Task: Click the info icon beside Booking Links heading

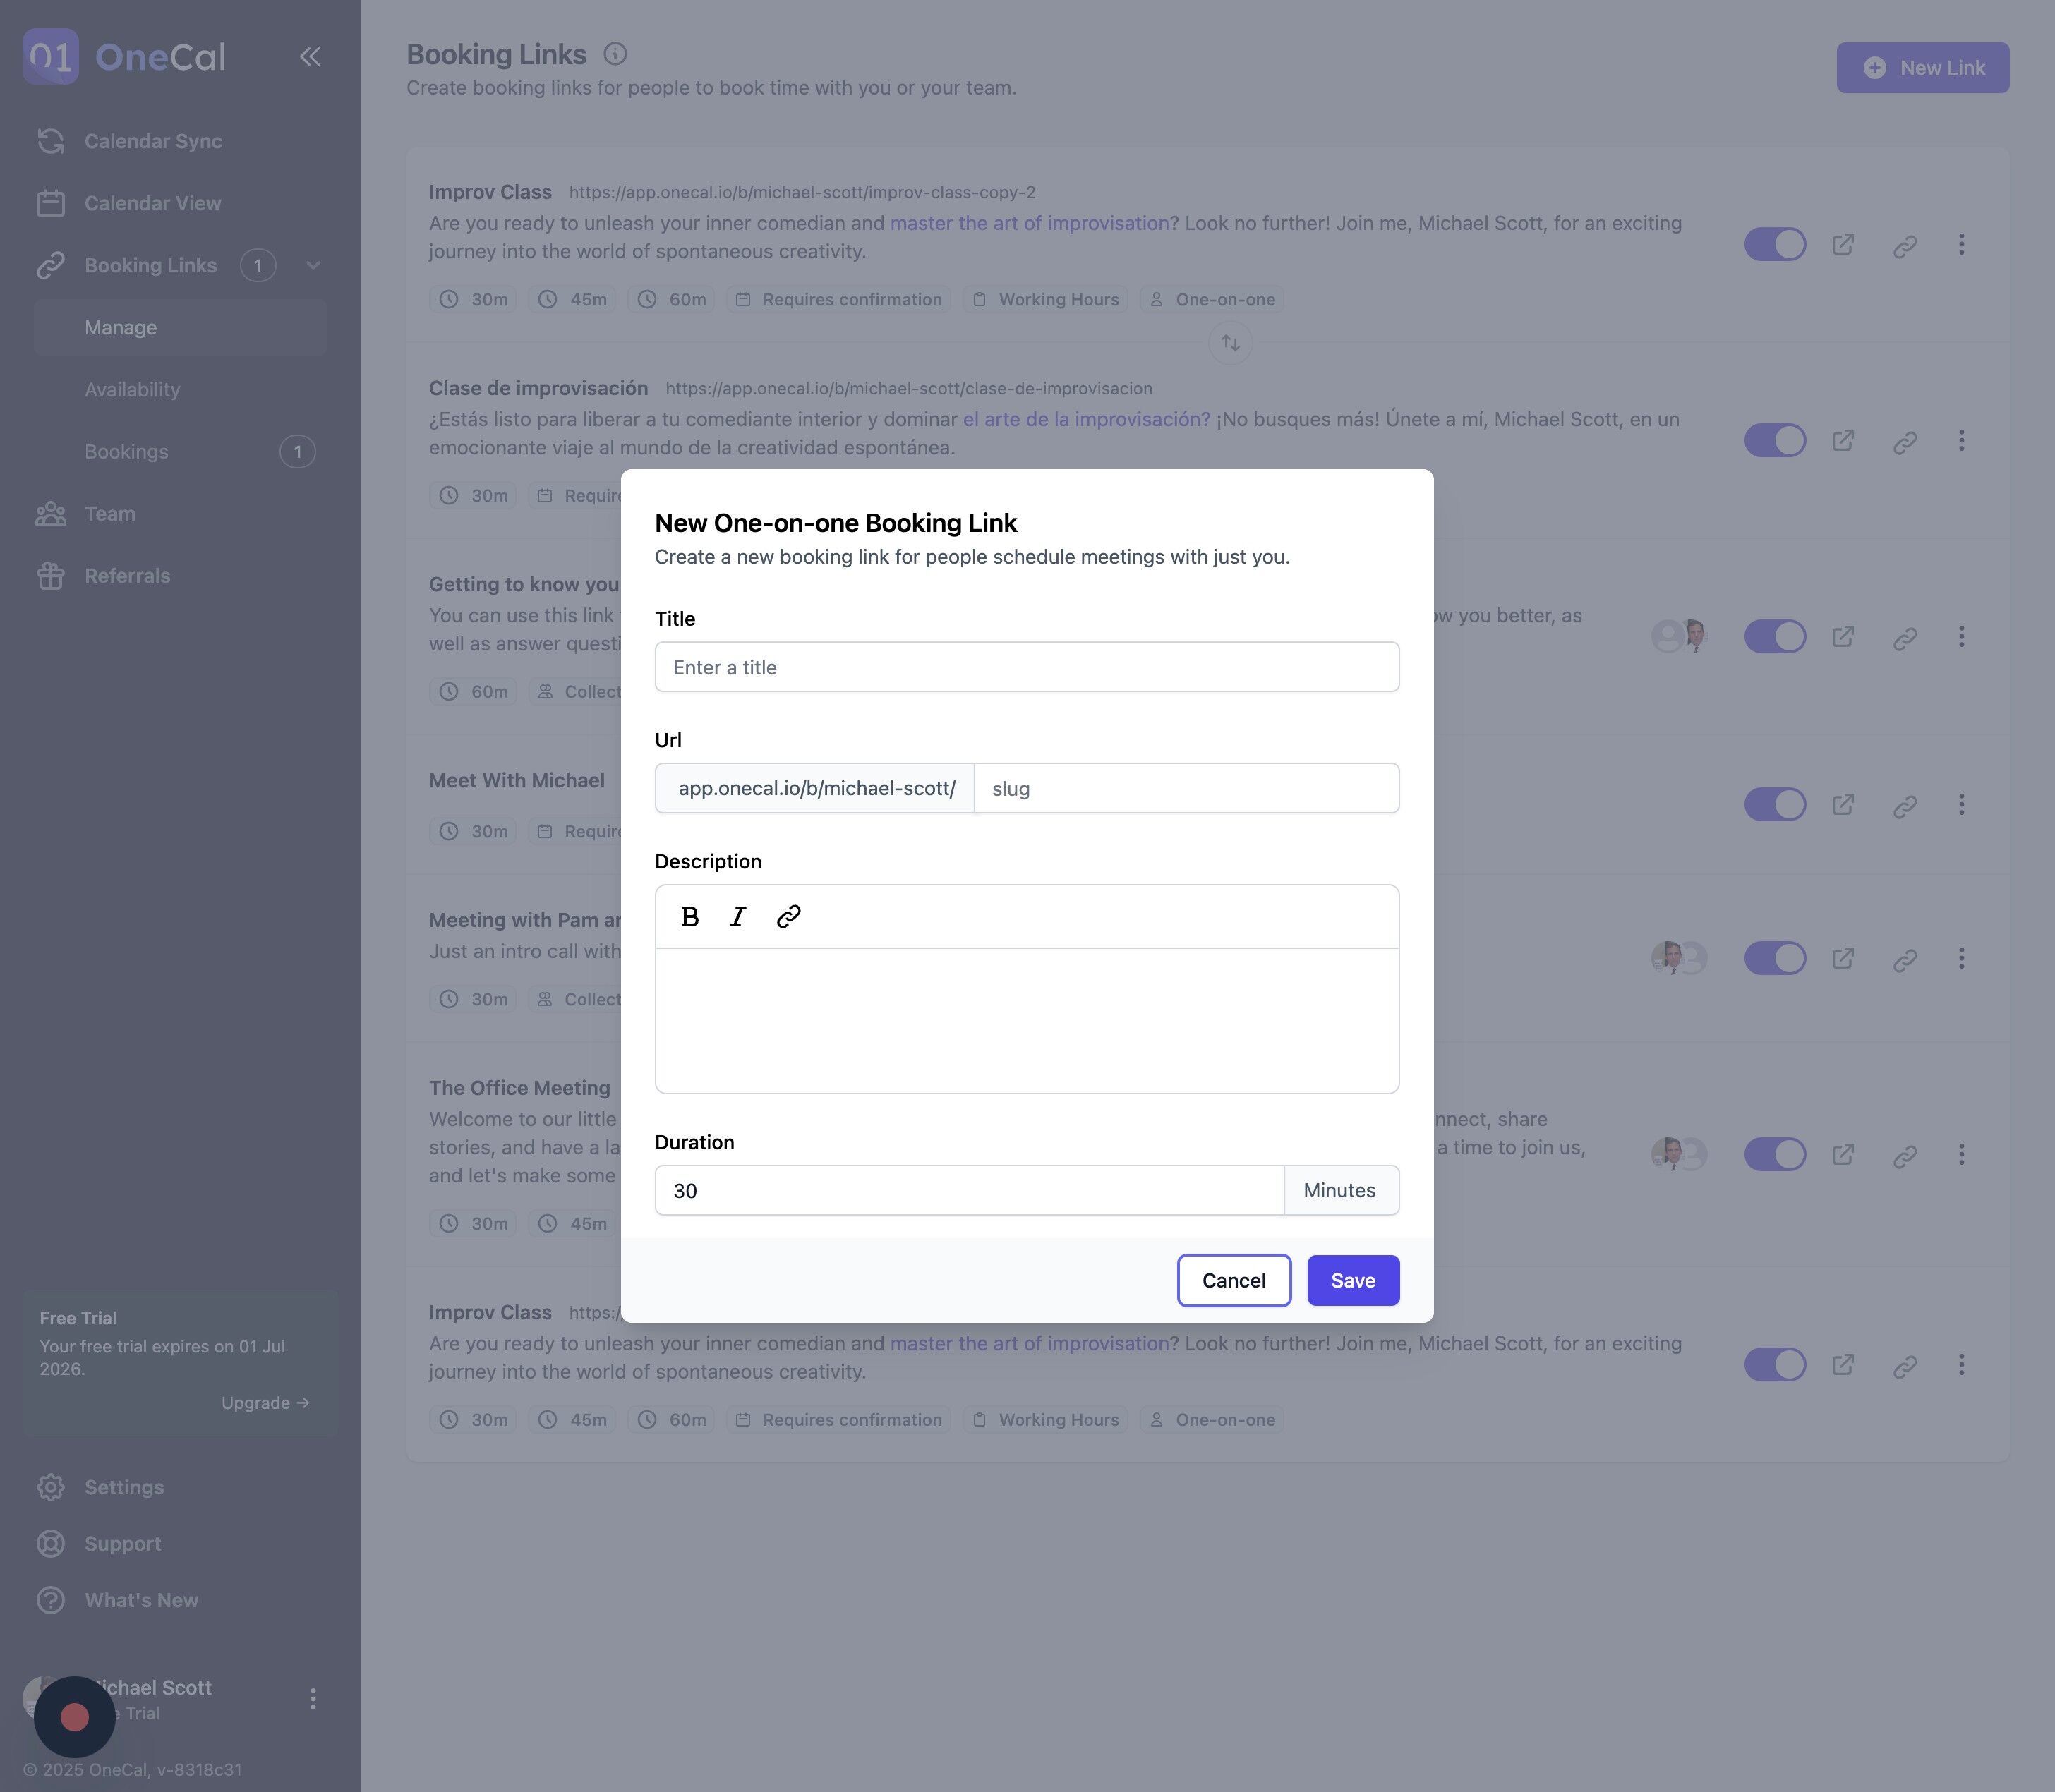Action: [x=615, y=54]
